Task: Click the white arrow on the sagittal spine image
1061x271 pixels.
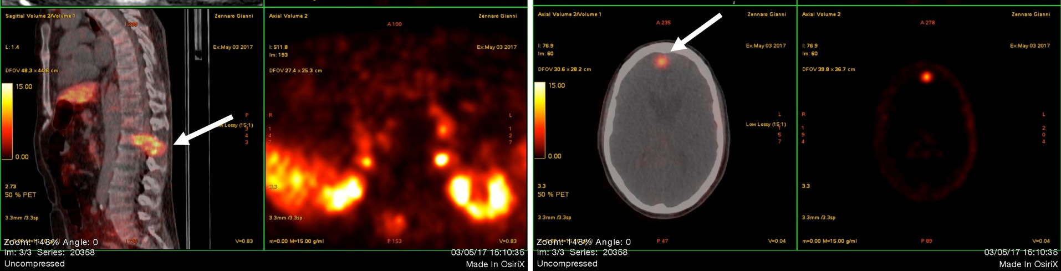Action: coord(203,130)
